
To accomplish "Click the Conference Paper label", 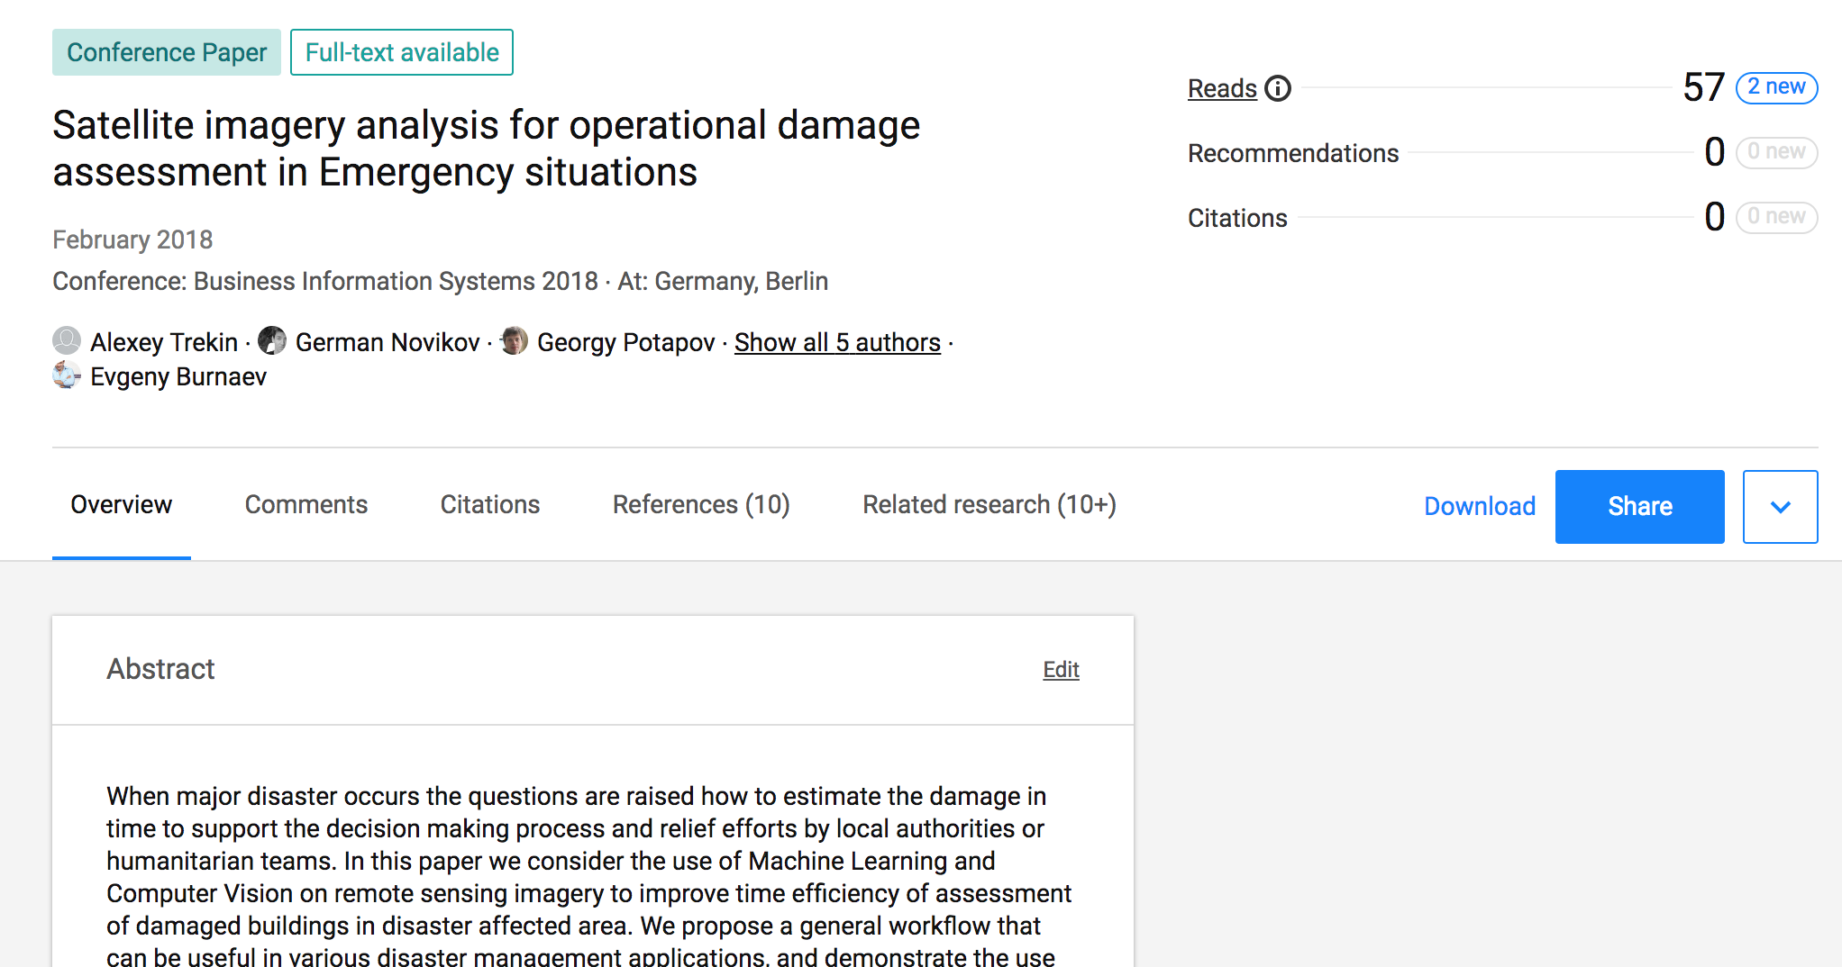I will [x=167, y=52].
